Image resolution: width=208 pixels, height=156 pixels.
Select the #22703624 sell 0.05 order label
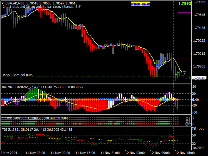18,75
